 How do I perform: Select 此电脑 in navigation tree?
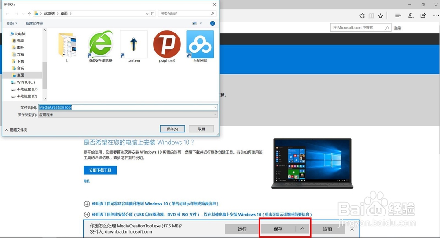(x=18, y=34)
